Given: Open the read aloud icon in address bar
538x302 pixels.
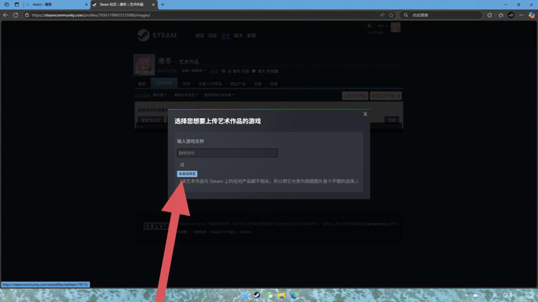Looking at the screenshot, I should click(382, 15).
